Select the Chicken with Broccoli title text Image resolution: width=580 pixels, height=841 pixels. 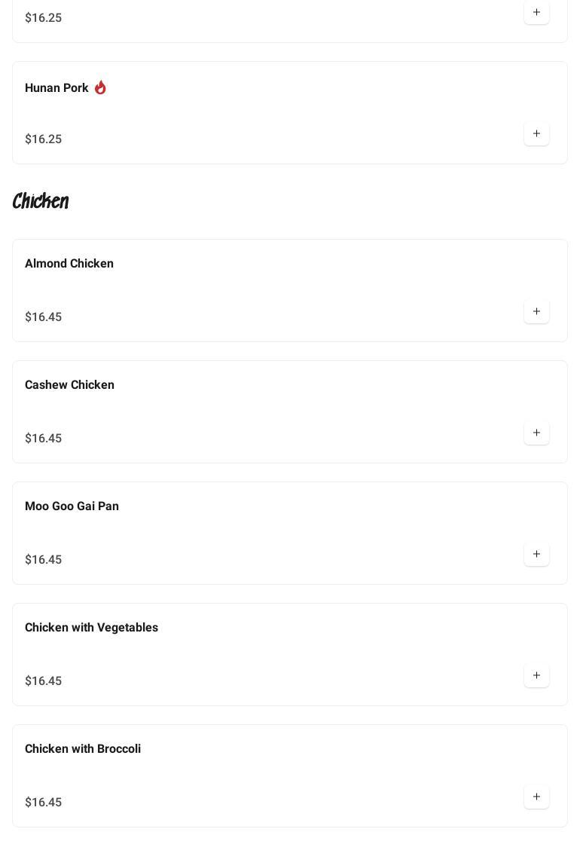[x=83, y=749]
